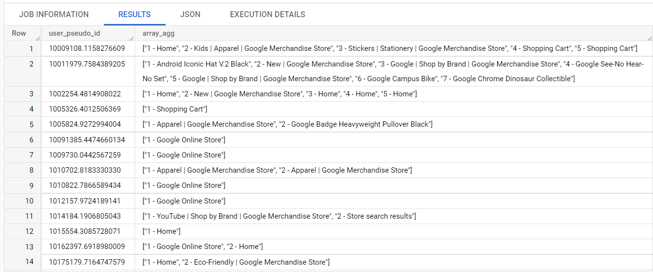Switch to the JSON tab
This screenshot has width=653, height=272.
(x=190, y=14)
